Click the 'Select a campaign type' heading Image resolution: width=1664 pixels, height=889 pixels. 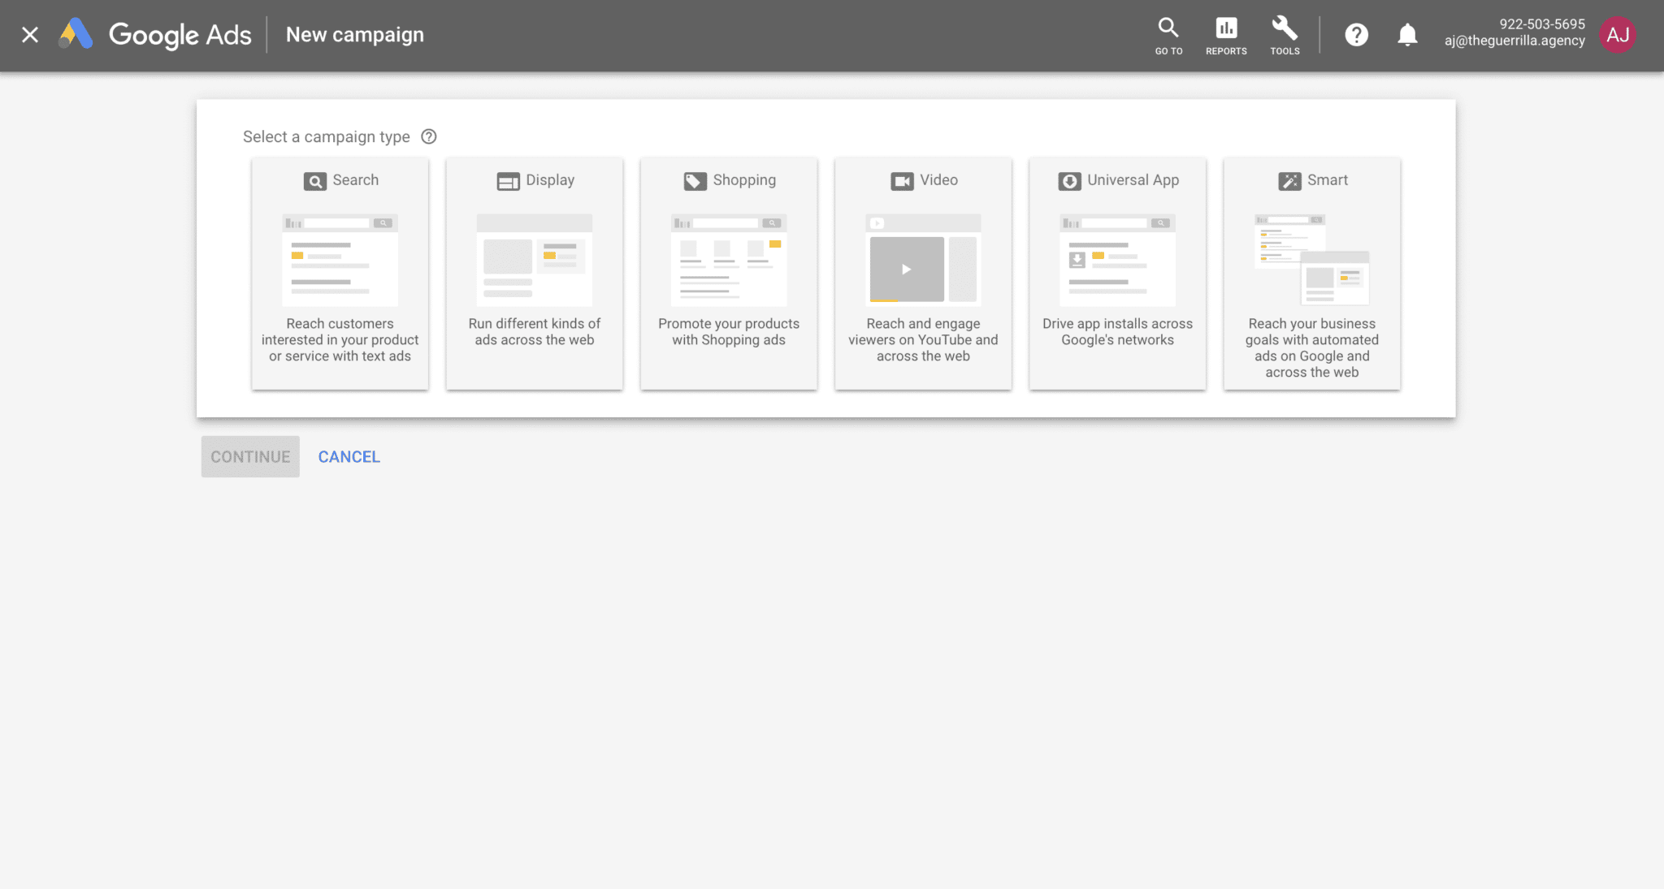(x=327, y=136)
